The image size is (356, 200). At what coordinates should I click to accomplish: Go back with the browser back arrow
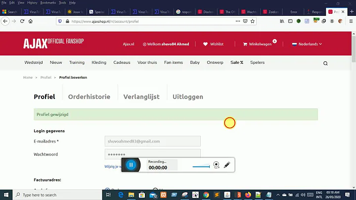(5, 21)
